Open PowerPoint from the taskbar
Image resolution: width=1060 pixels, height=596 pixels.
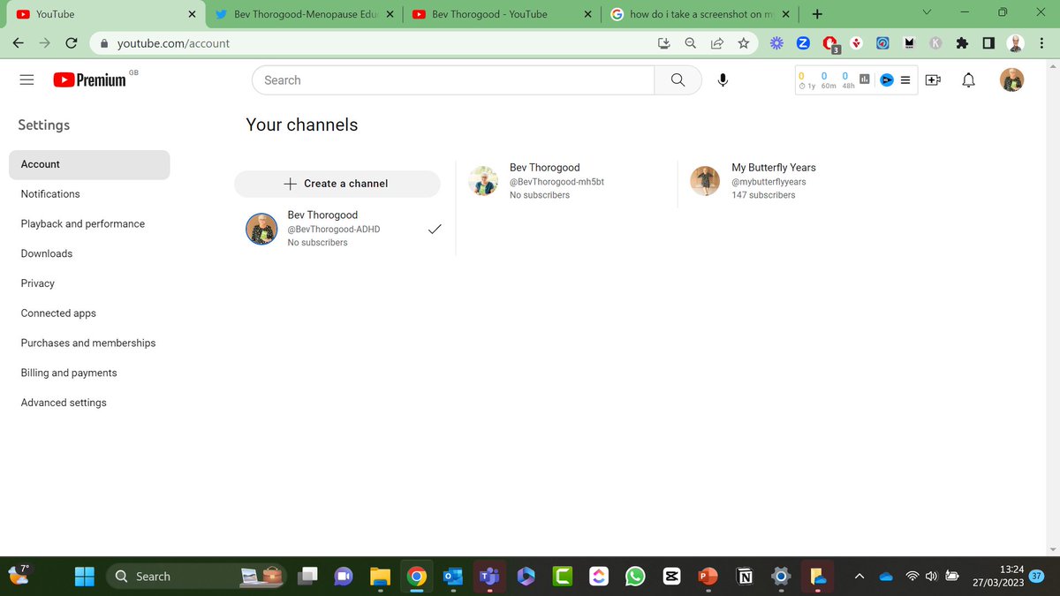click(x=708, y=577)
